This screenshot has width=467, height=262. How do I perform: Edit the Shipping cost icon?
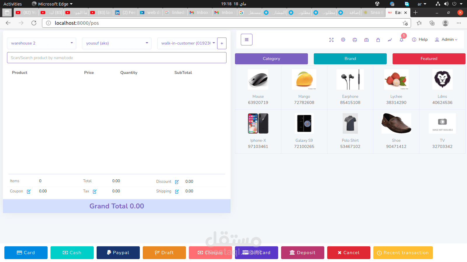tap(177, 192)
